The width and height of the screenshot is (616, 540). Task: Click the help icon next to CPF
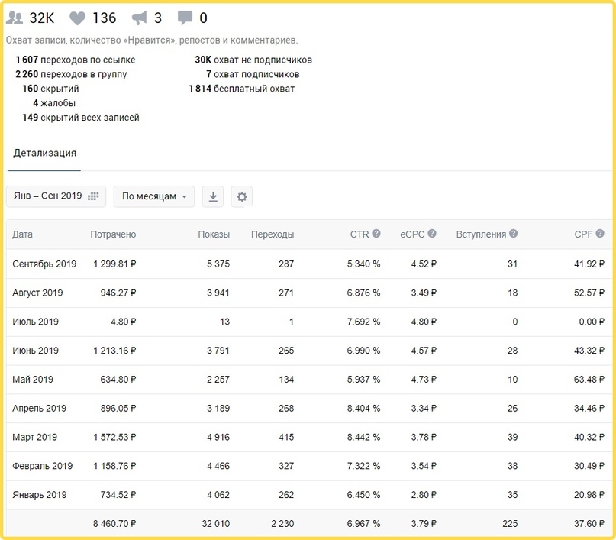(600, 234)
